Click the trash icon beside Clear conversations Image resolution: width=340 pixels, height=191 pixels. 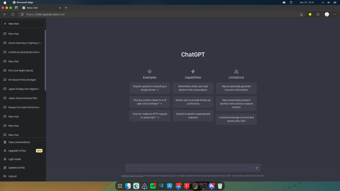pos(5,142)
